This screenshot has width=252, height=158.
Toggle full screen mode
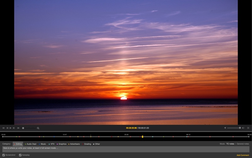[248, 128]
